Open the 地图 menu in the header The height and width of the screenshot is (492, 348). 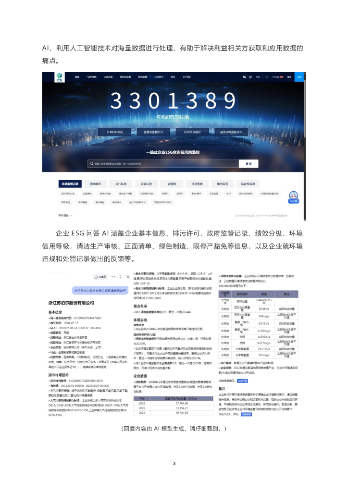click(x=77, y=77)
